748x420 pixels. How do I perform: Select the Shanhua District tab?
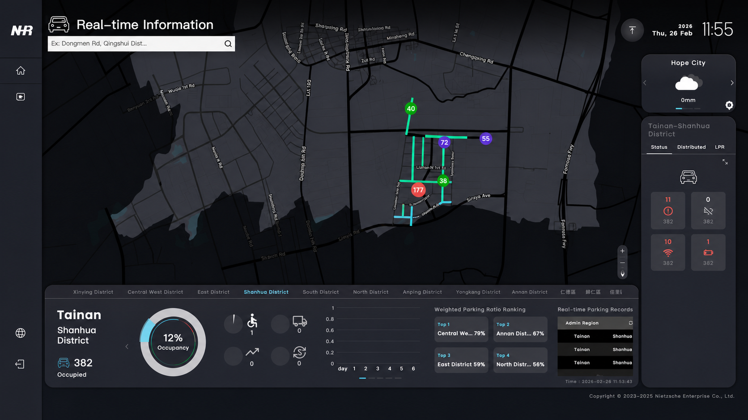[x=266, y=292]
